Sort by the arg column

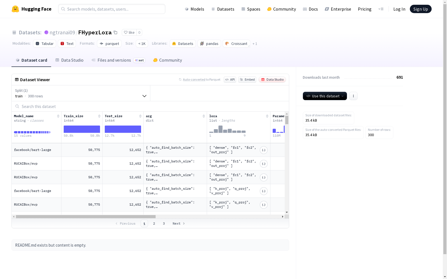click(204, 116)
